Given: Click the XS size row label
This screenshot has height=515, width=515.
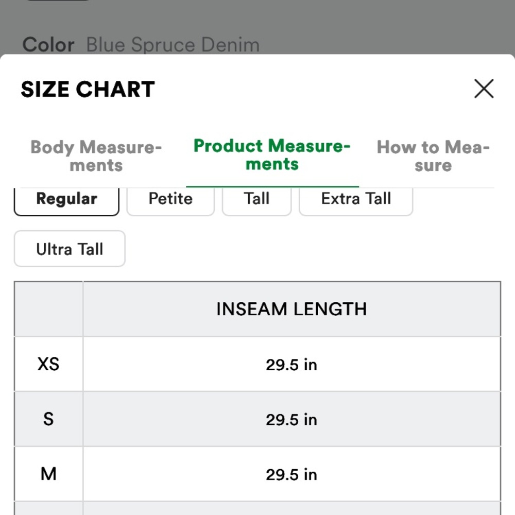Looking at the screenshot, I should tap(48, 364).
